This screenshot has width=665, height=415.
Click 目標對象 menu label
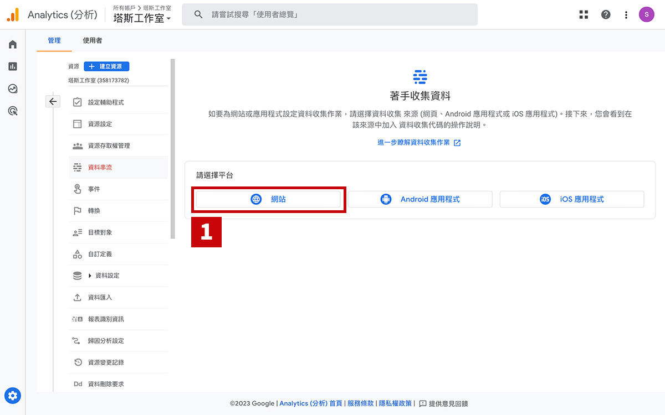tap(100, 232)
